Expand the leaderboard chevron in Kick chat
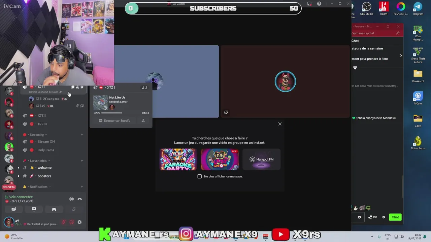This screenshot has width=431, height=242. (x=401, y=55)
